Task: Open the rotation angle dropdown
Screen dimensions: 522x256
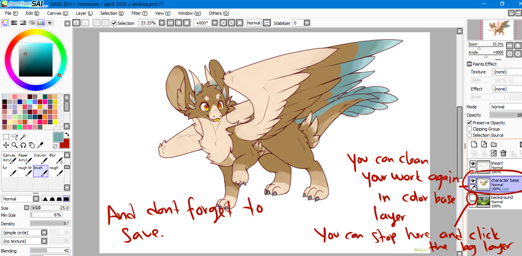Action: point(215,23)
